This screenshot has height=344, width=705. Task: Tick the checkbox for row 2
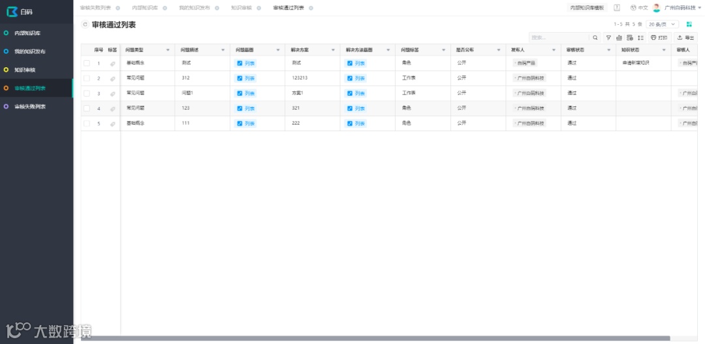87,78
